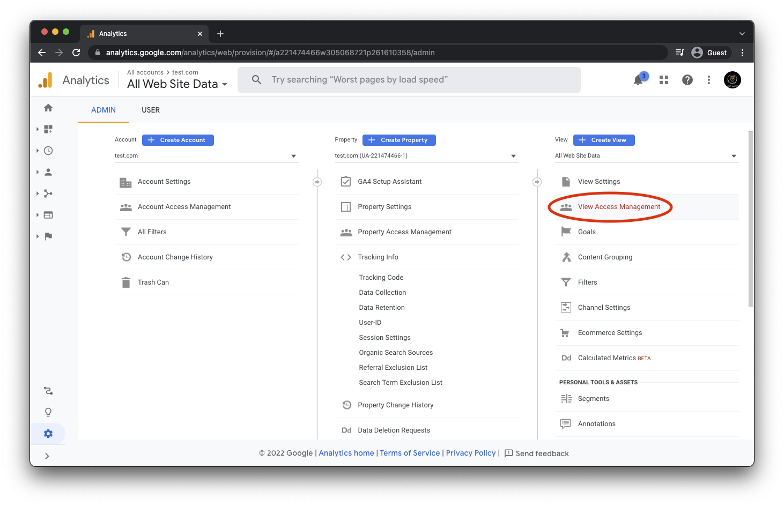Screen dimensions: 784x506
Task: Click the browser address bar
Action: tap(378, 53)
